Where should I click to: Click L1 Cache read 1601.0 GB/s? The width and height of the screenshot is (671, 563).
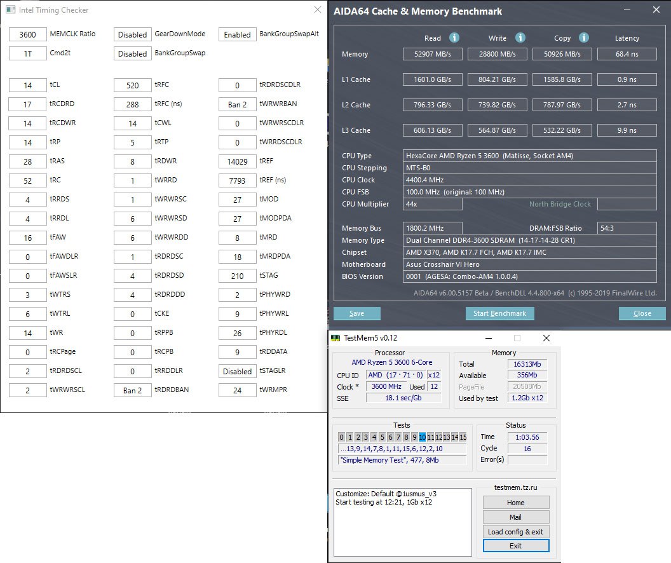point(433,79)
